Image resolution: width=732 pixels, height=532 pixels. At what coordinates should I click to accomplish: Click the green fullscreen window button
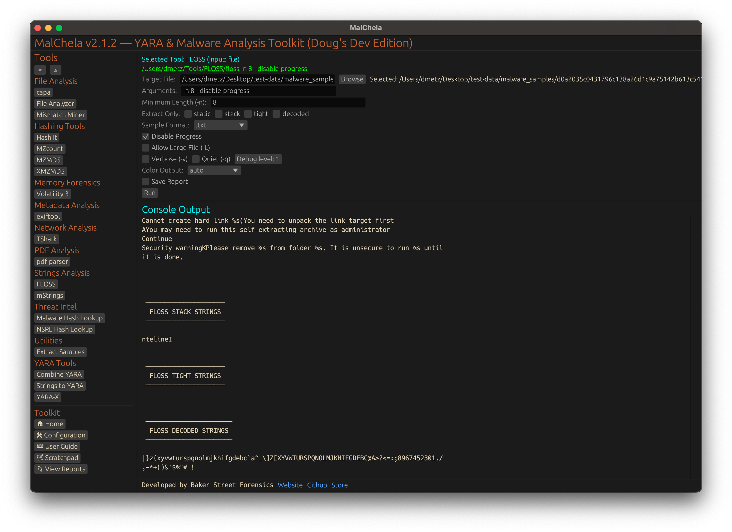click(59, 28)
